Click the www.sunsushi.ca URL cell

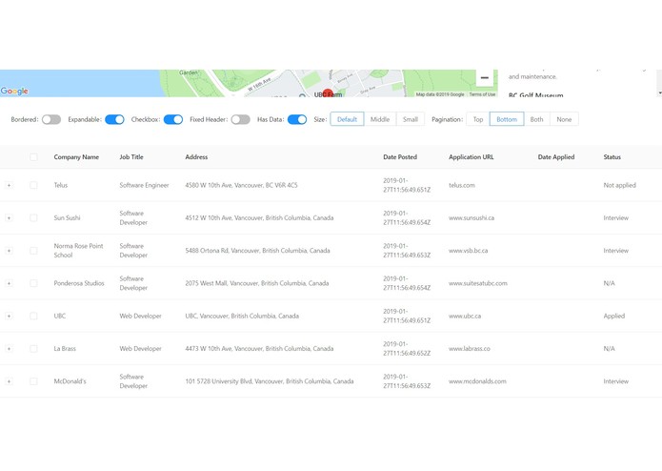pyautogui.click(x=471, y=218)
